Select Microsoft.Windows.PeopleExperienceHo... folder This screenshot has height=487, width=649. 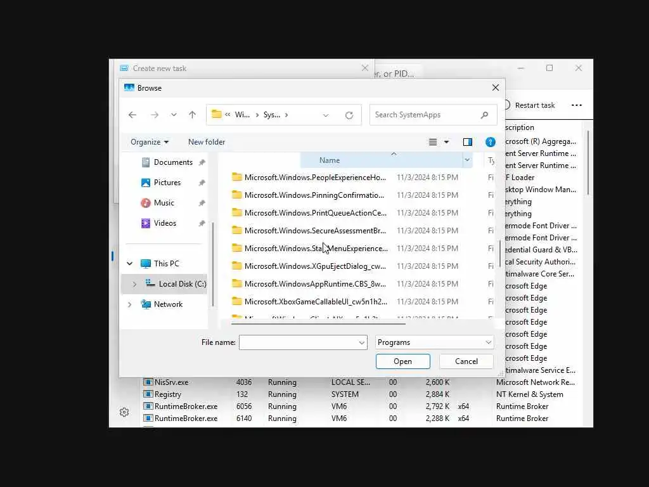(314, 178)
